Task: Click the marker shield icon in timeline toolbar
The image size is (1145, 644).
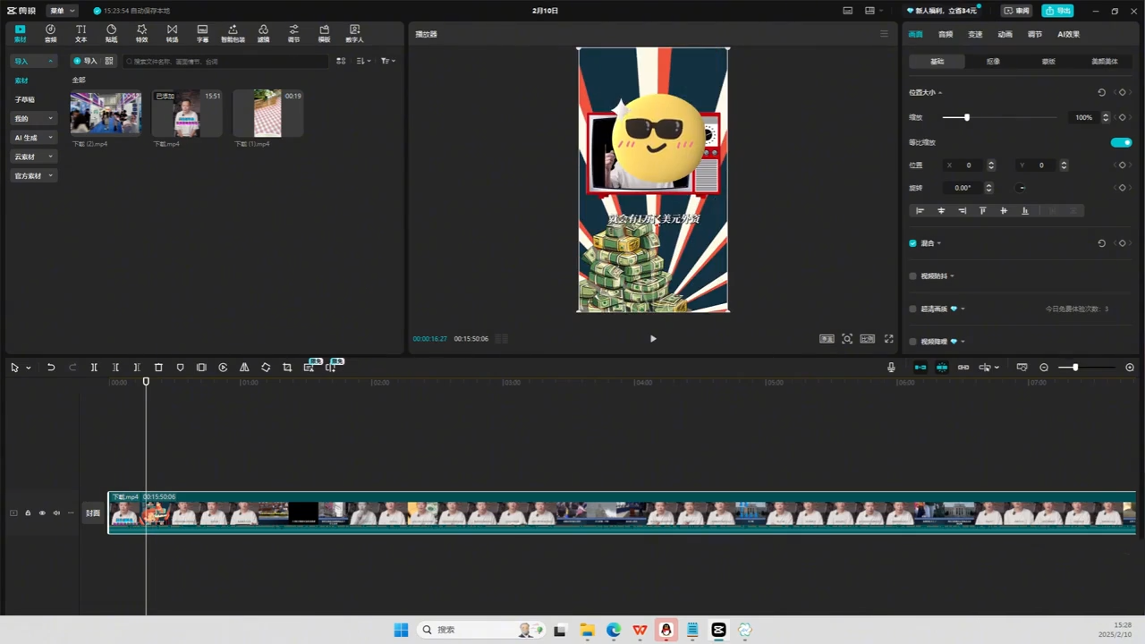Action: coord(180,368)
